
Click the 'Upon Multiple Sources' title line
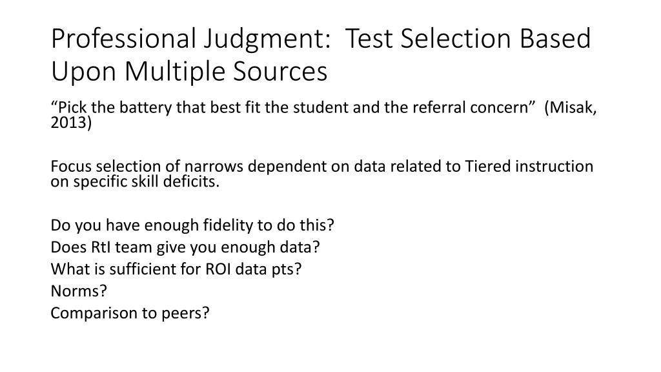(x=189, y=71)
